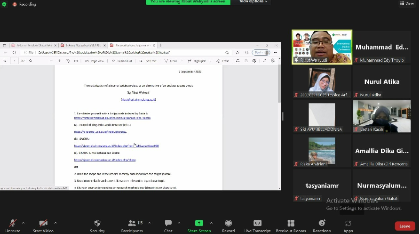Open the Chat panel
The image size is (420, 234).
tap(168, 226)
